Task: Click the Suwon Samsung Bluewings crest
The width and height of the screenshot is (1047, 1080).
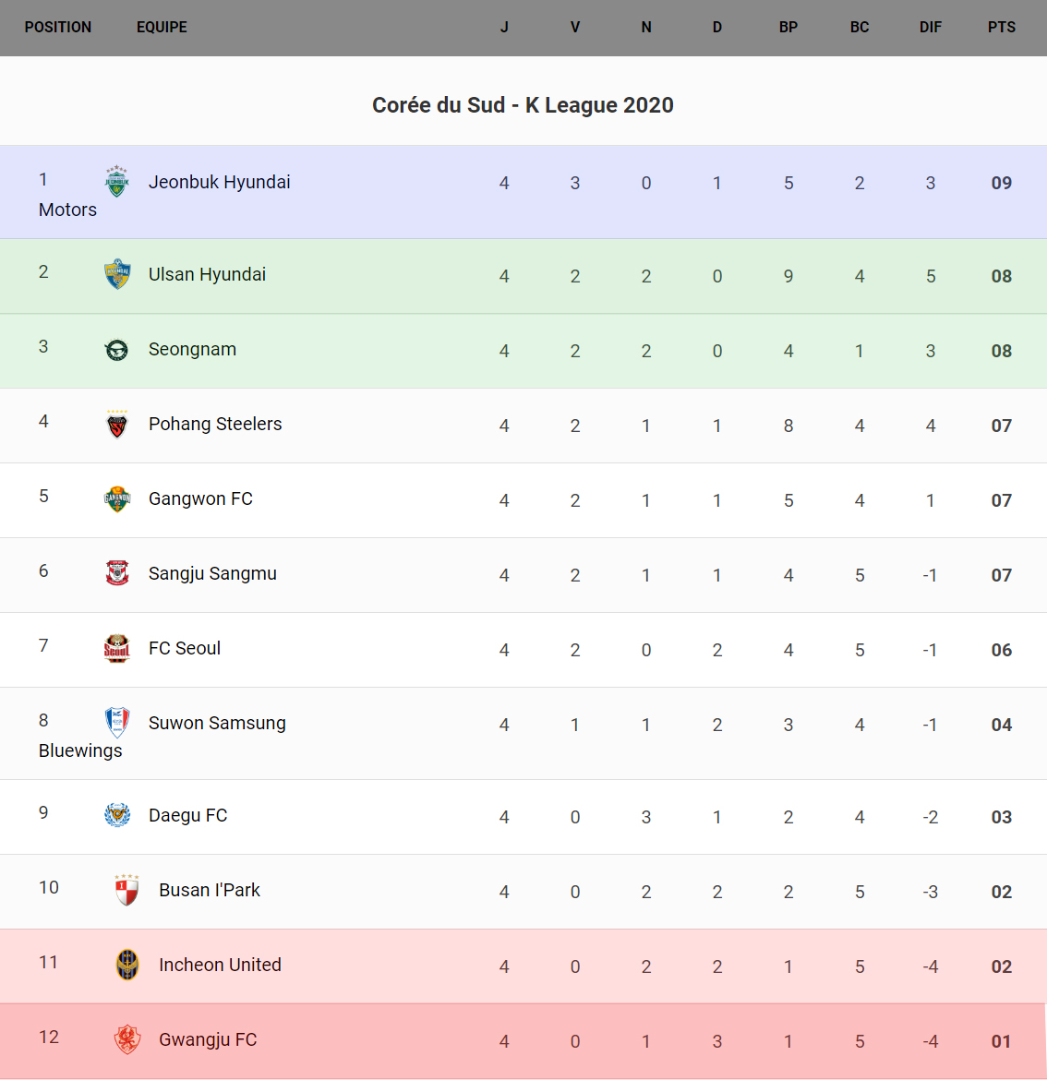Action: [116, 723]
